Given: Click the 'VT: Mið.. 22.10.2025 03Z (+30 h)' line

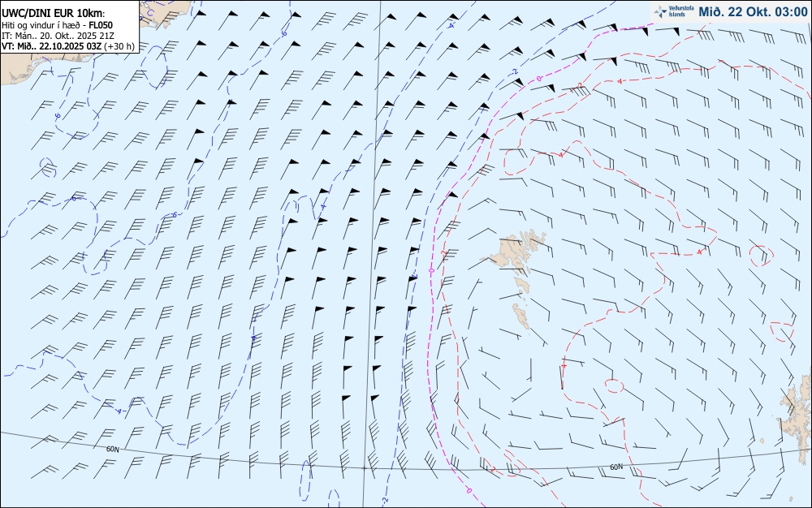Looking at the screenshot, I should pos(68,46).
